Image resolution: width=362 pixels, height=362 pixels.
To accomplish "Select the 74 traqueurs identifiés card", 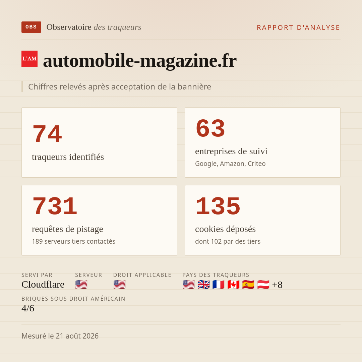I will tap(99, 142).
